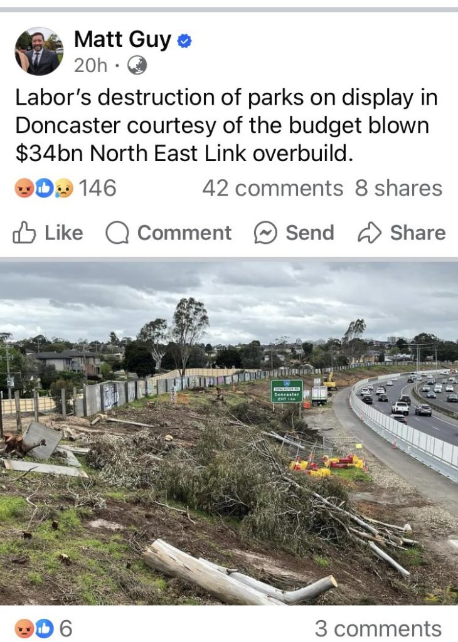Share the post via Share label
The image size is (458, 642).
tap(418, 233)
